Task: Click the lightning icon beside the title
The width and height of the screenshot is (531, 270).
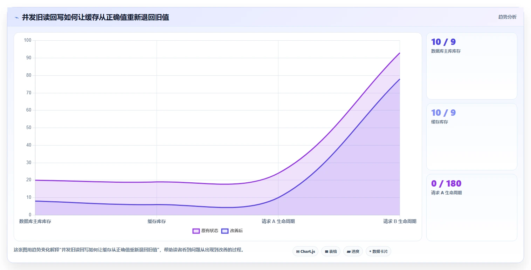Action: 17,17
